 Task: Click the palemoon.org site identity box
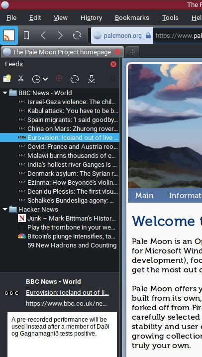pos(122,35)
